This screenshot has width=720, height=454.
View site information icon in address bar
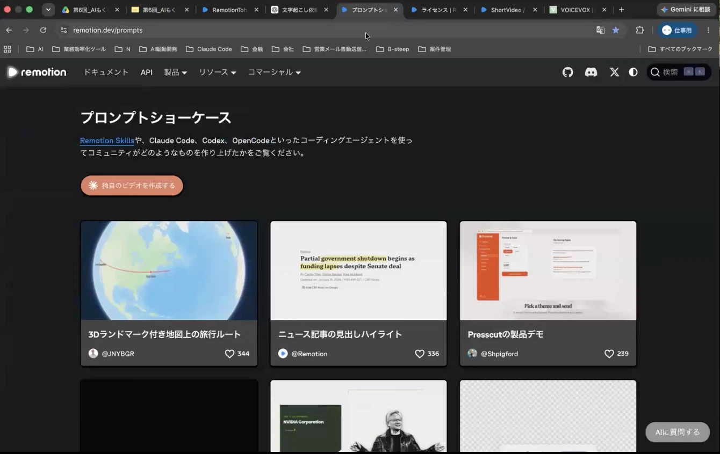tap(63, 30)
